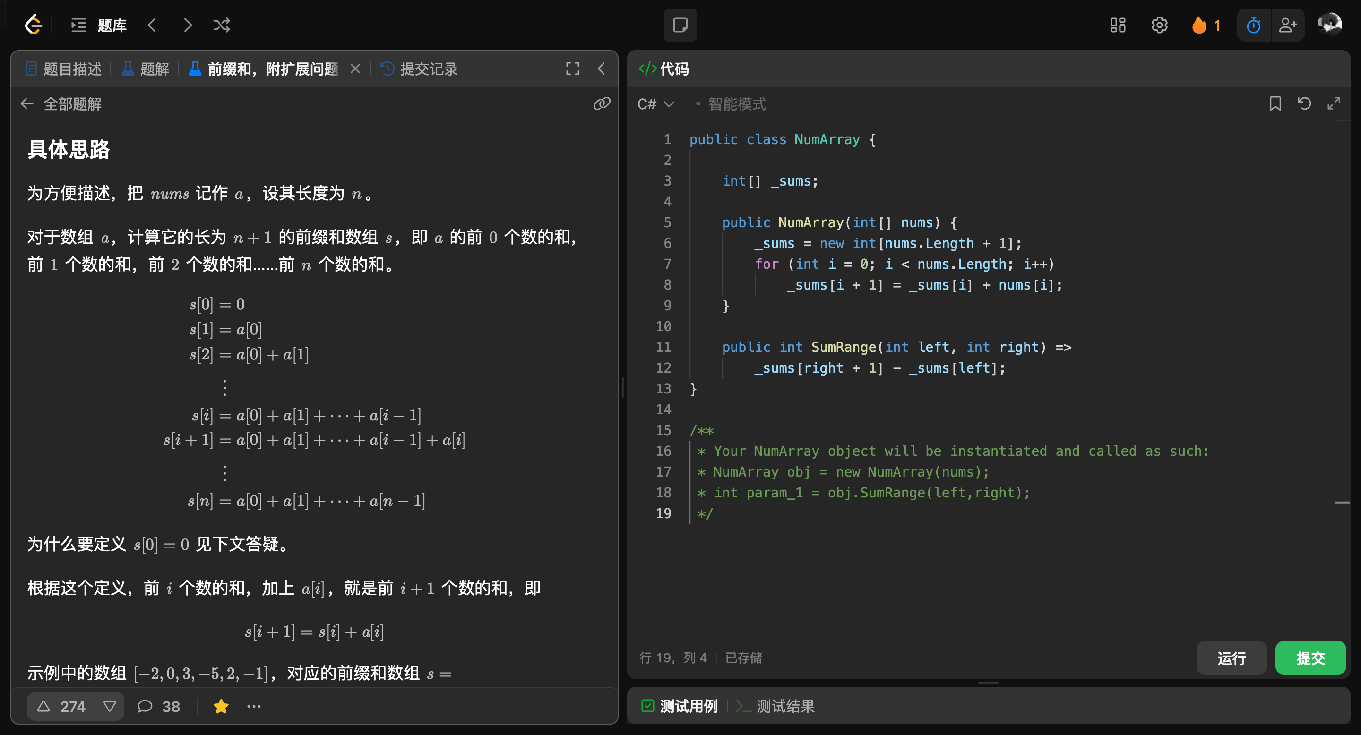Image resolution: width=1361 pixels, height=735 pixels.
Task: Open the C# language dropdown
Action: pyautogui.click(x=655, y=104)
